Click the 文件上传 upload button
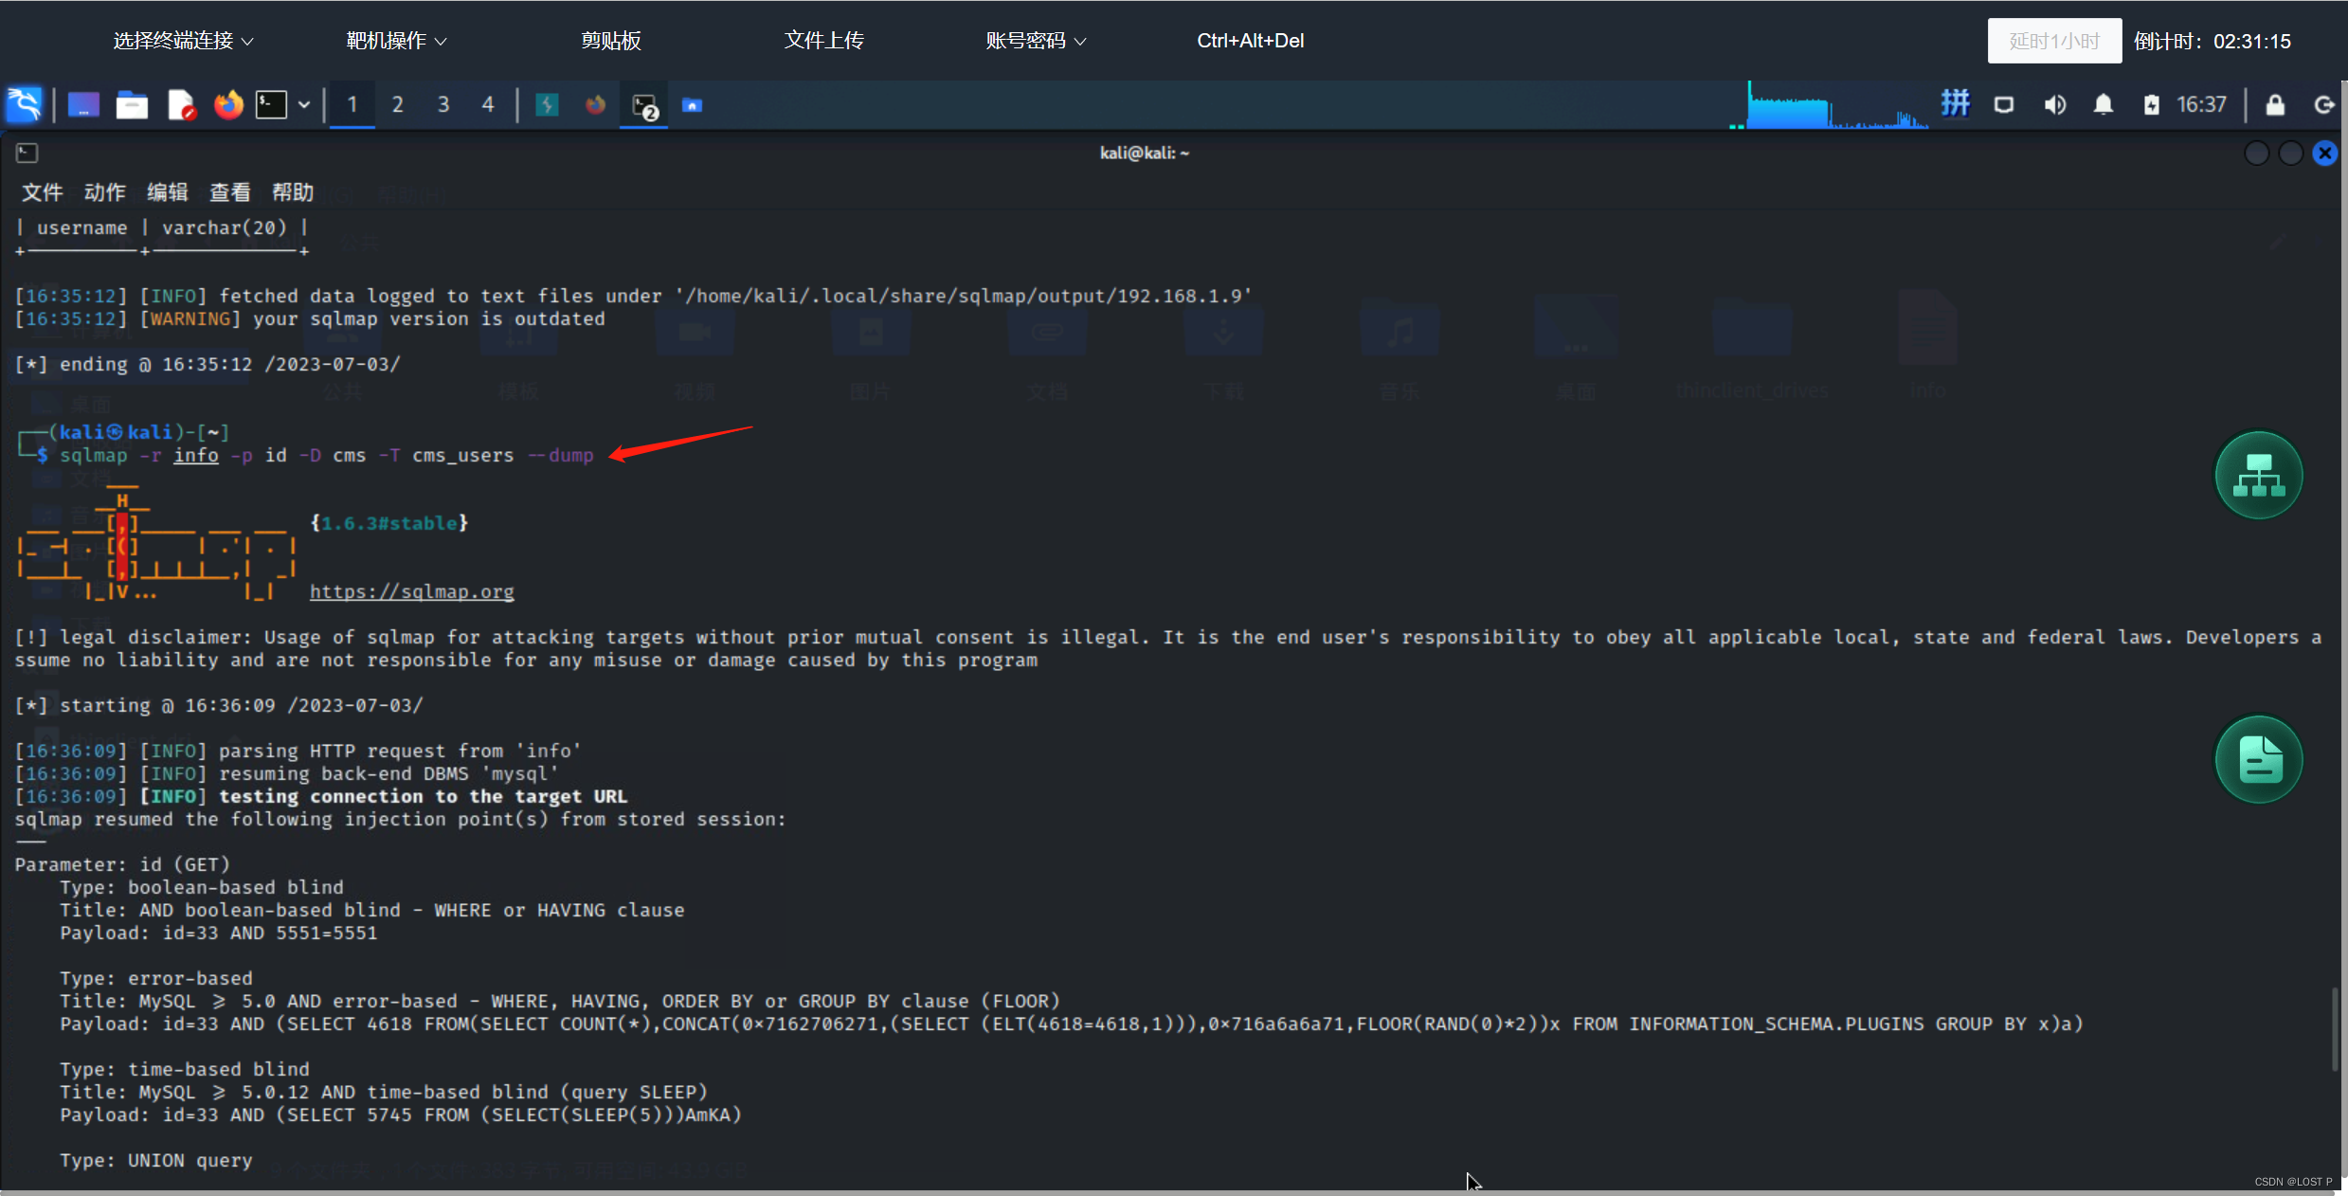The width and height of the screenshot is (2348, 1196). tap(823, 41)
